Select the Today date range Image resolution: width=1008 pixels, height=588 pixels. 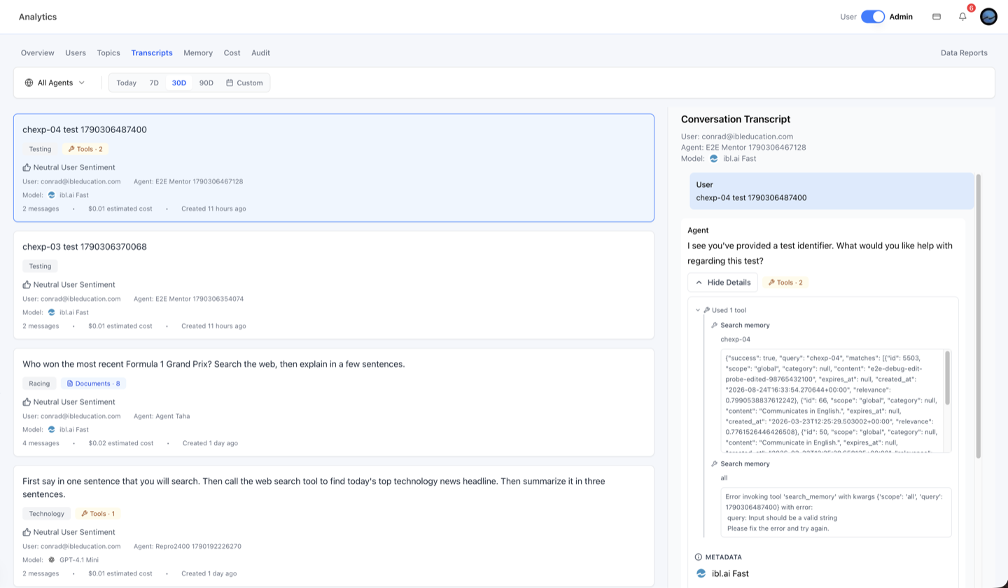[127, 83]
